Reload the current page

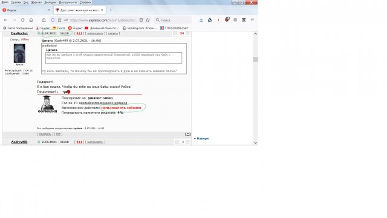click(22, 20)
